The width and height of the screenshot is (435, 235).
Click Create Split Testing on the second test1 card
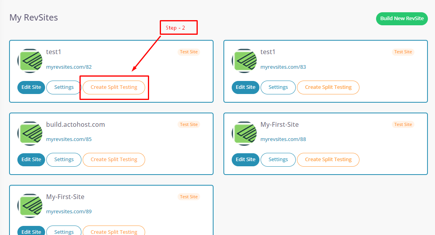click(328, 87)
